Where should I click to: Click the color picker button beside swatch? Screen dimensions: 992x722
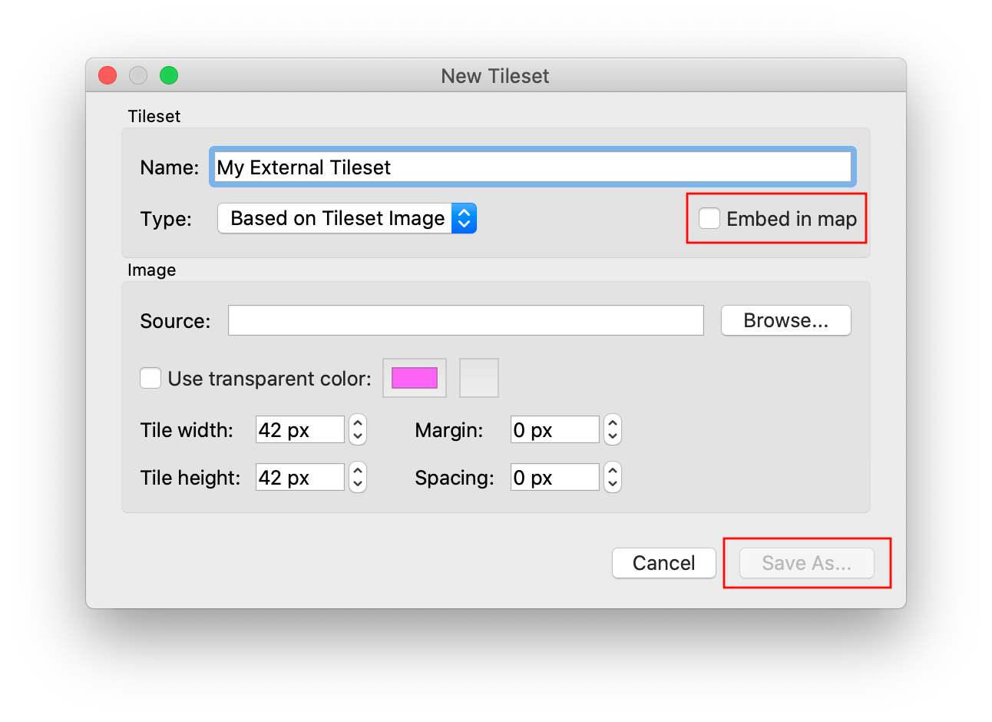coord(479,378)
